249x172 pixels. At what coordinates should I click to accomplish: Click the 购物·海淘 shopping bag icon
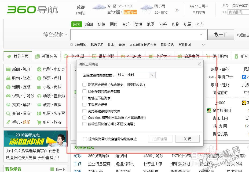[x=8, y=78]
